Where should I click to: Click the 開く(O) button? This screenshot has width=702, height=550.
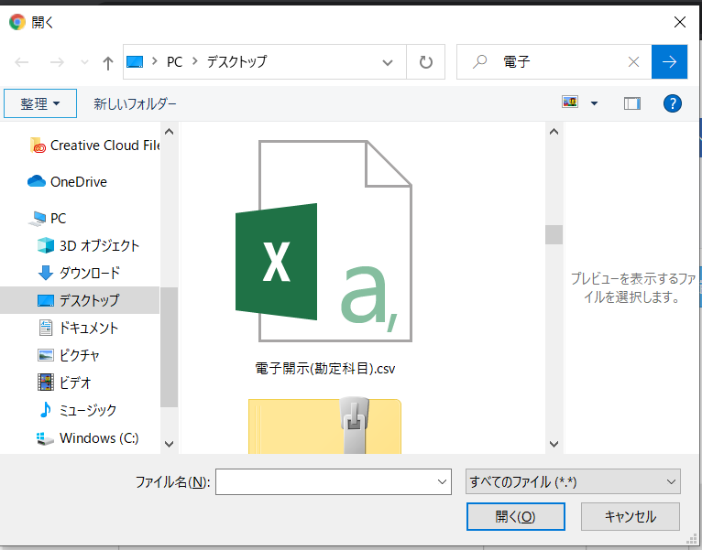[515, 516]
